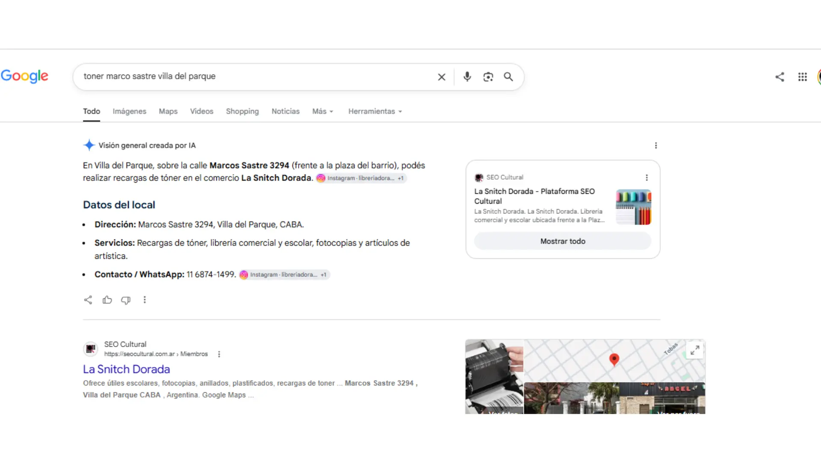Click the share icon at top right

pyautogui.click(x=780, y=77)
